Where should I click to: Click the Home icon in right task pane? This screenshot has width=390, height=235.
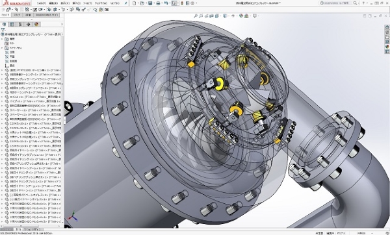pyautogui.click(x=387, y=27)
